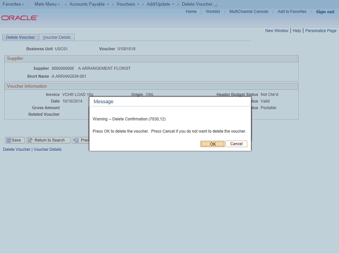Open Personalize Page link
339x254 pixels.
(320, 31)
